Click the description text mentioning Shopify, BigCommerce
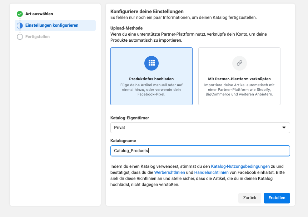308x217 pixels. (239, 89)
